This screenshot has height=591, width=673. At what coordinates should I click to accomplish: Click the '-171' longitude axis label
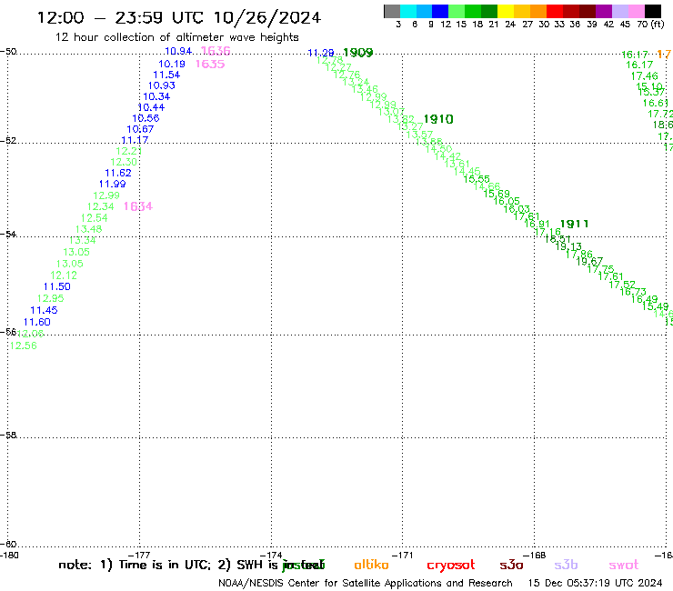click(402, 555)
